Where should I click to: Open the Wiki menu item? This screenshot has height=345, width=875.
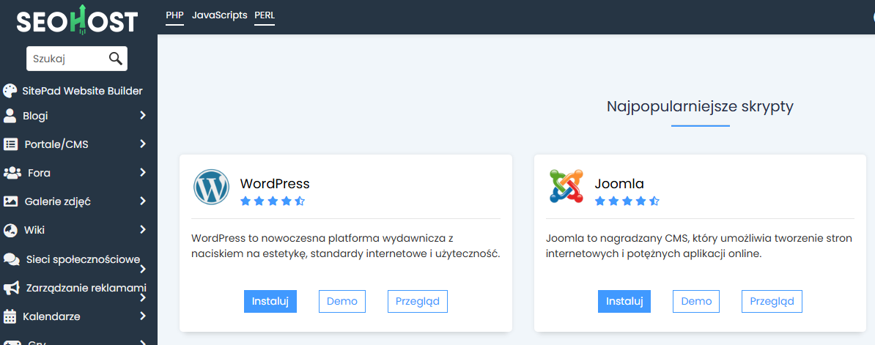pos(34,229)
